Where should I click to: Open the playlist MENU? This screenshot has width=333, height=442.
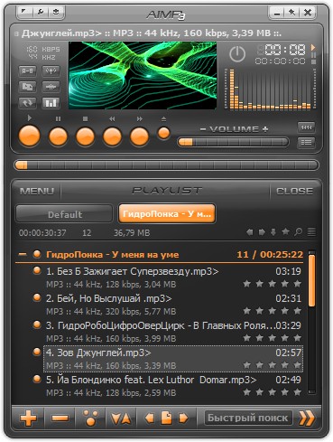click(37, 191)
